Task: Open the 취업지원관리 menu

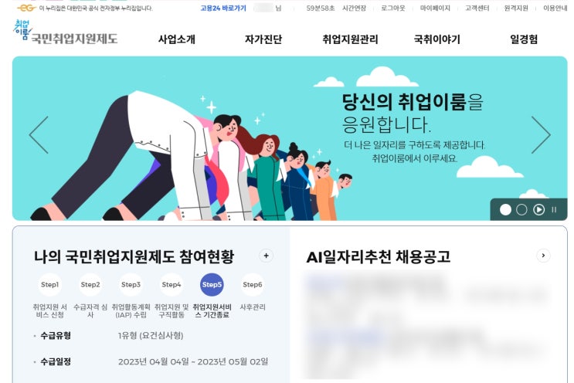Action: click(350, 39)
